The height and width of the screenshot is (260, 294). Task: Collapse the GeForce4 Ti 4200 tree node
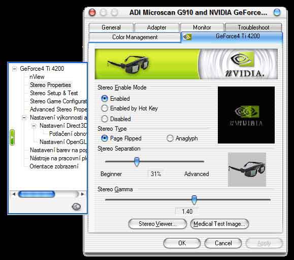pos(14,69)
